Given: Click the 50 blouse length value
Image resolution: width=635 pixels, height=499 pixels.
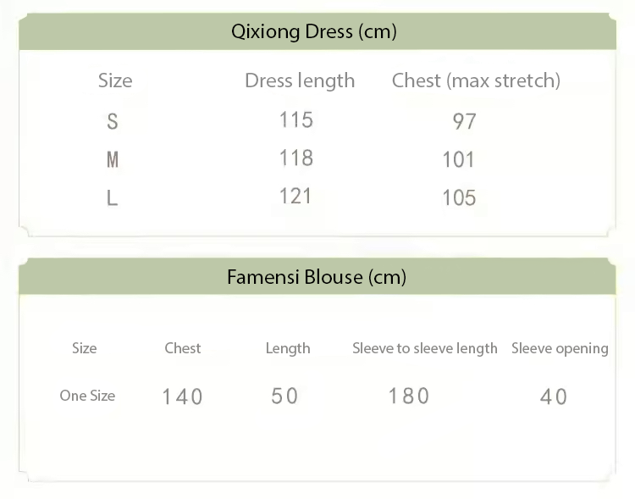Looking at the screenshot, I should [x=285, y=396].
